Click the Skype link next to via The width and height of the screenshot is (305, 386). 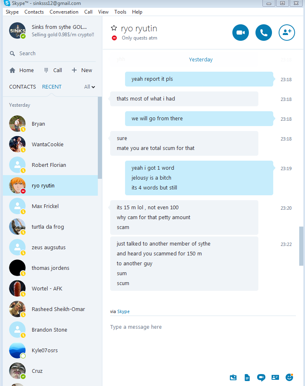click(x=123, y=311)
